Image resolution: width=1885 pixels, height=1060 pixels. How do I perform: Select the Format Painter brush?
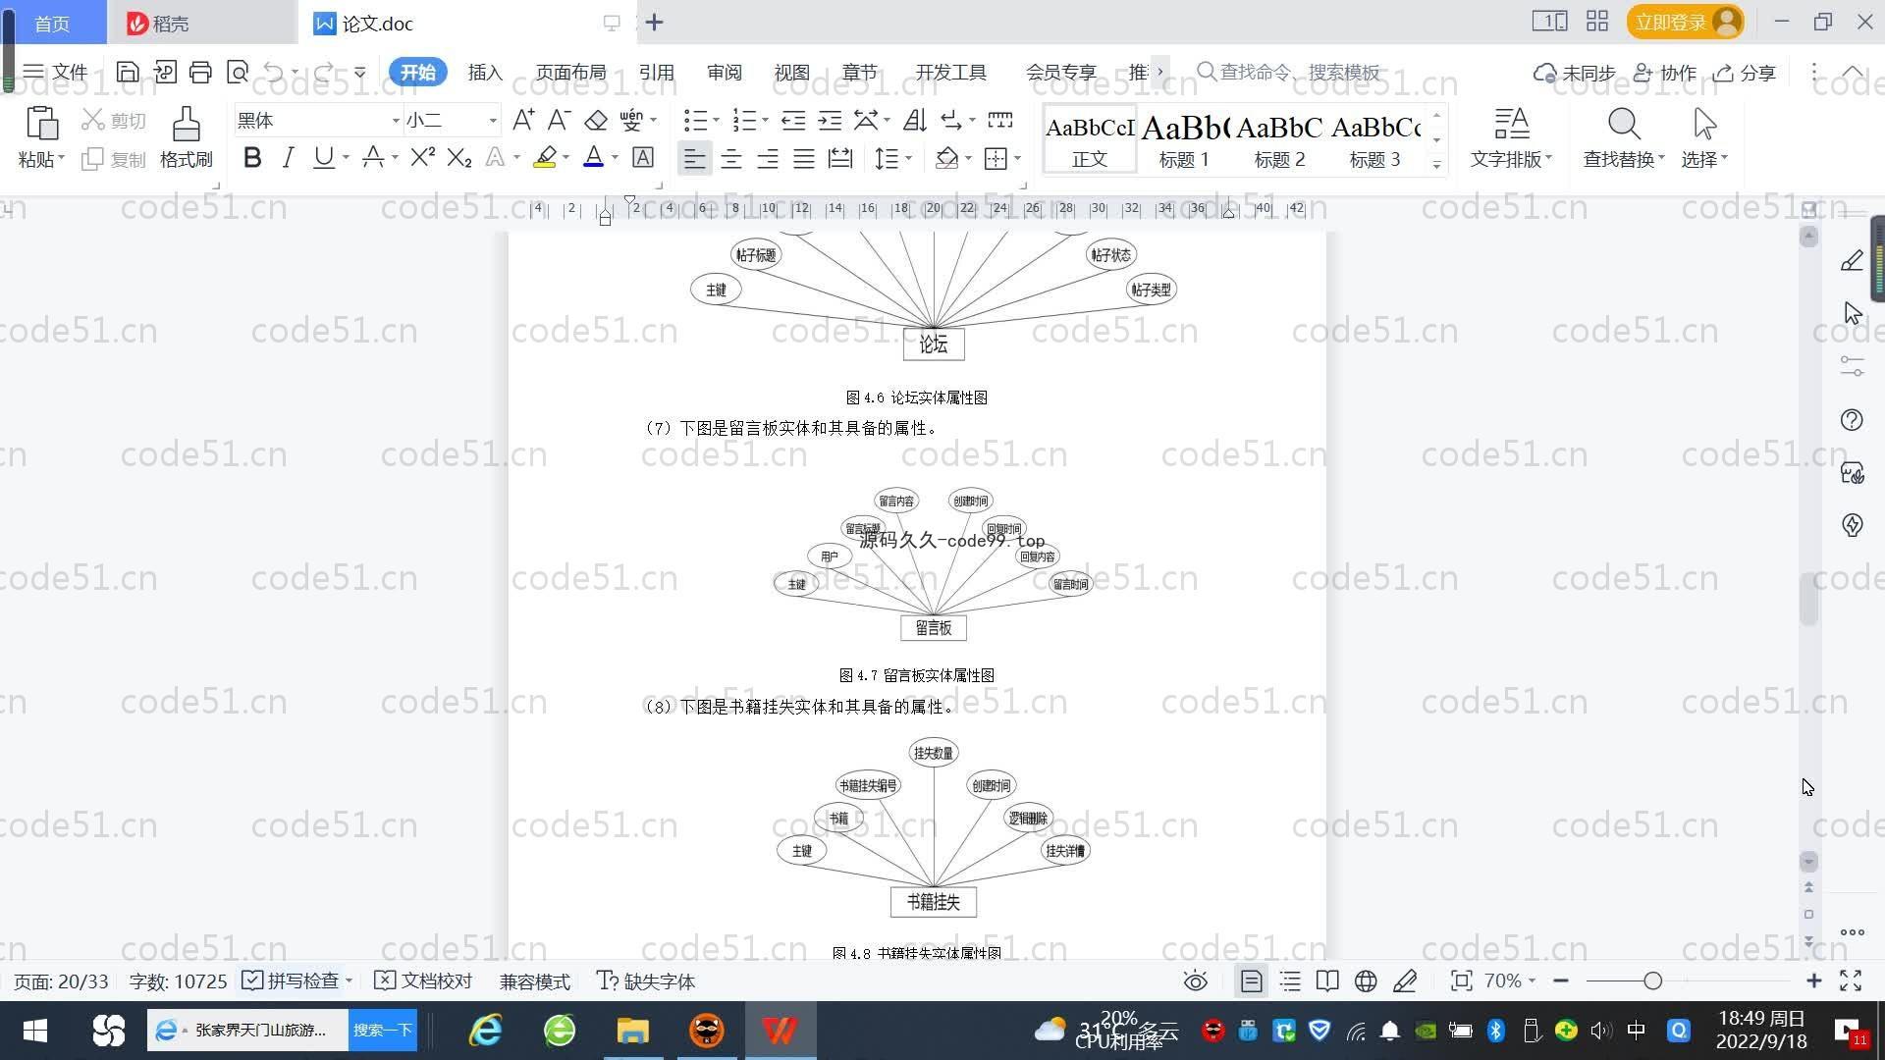pyautogui.click(x=187, y=125)
